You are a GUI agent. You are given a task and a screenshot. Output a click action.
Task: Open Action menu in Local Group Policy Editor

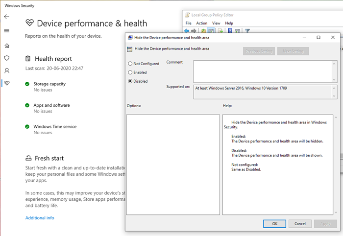point(202,23)
